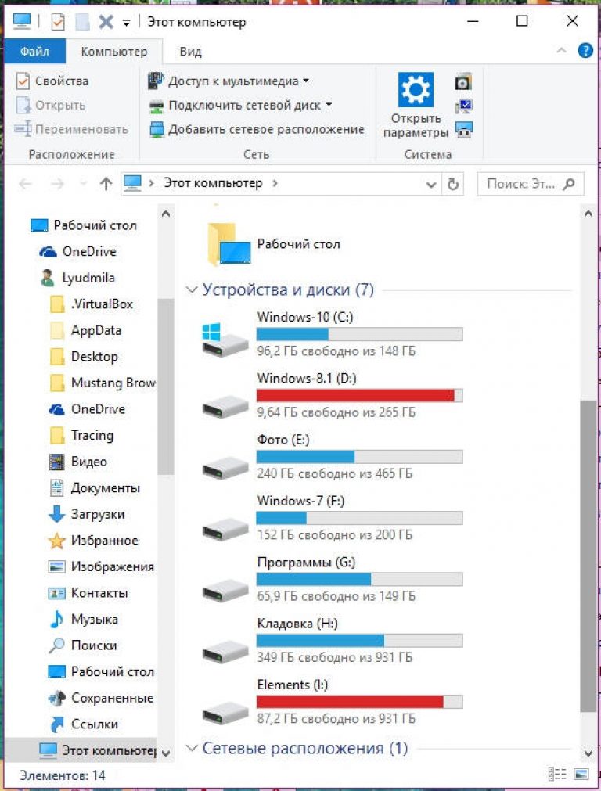Switch to large thumbnails view icon
This screenshot has height=791, width=601.
coord(581,775)
